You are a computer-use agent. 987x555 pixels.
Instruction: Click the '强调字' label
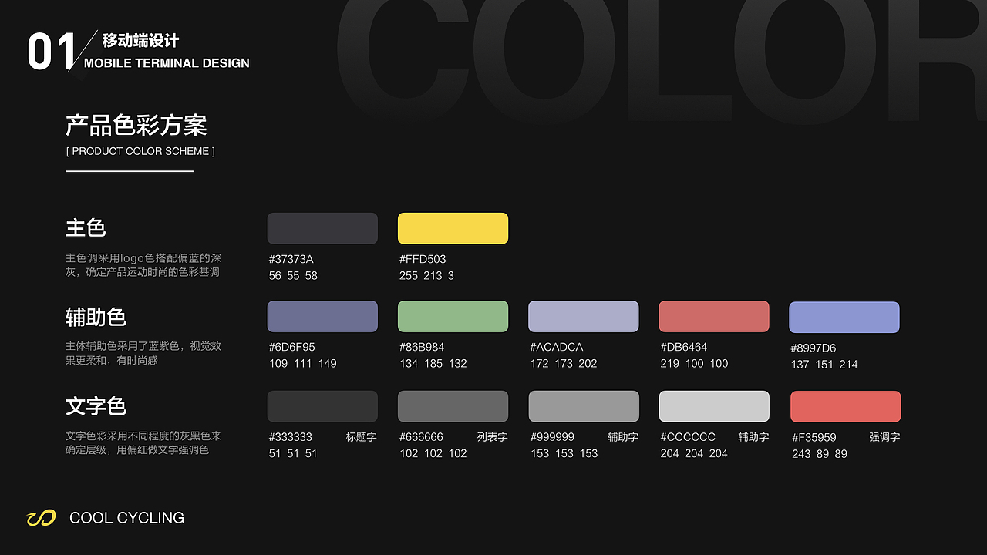884,437
